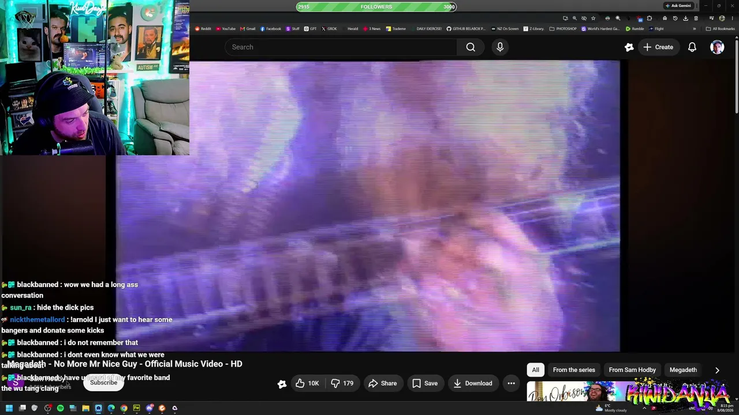Viewport: 739px width, 415px height.
Task: Open the Herald bookmark
Action: pos(350,29)
